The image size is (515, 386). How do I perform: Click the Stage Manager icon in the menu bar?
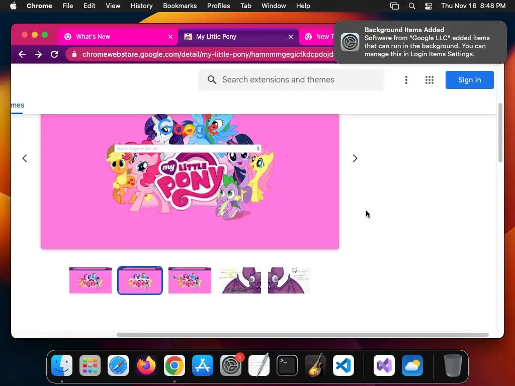click(394, 6)
